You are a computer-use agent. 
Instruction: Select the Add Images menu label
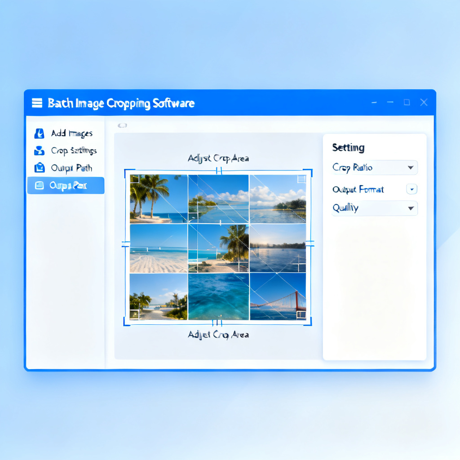tap(72, 133)
